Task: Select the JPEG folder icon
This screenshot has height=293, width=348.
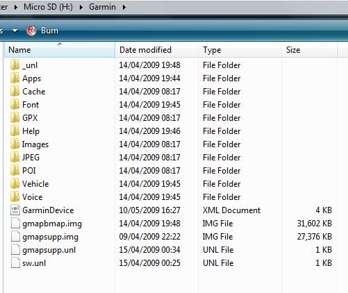Action: pos(15,157)
